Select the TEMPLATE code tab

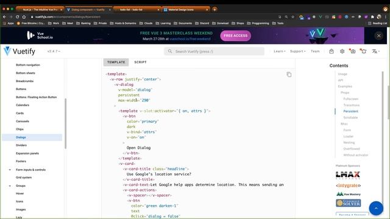(x=116, y=62)
